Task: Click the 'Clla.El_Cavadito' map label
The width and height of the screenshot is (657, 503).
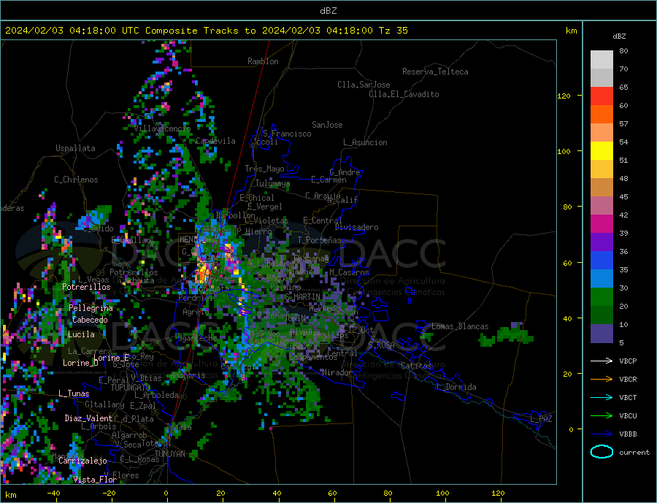Action: tap(404, 94)
